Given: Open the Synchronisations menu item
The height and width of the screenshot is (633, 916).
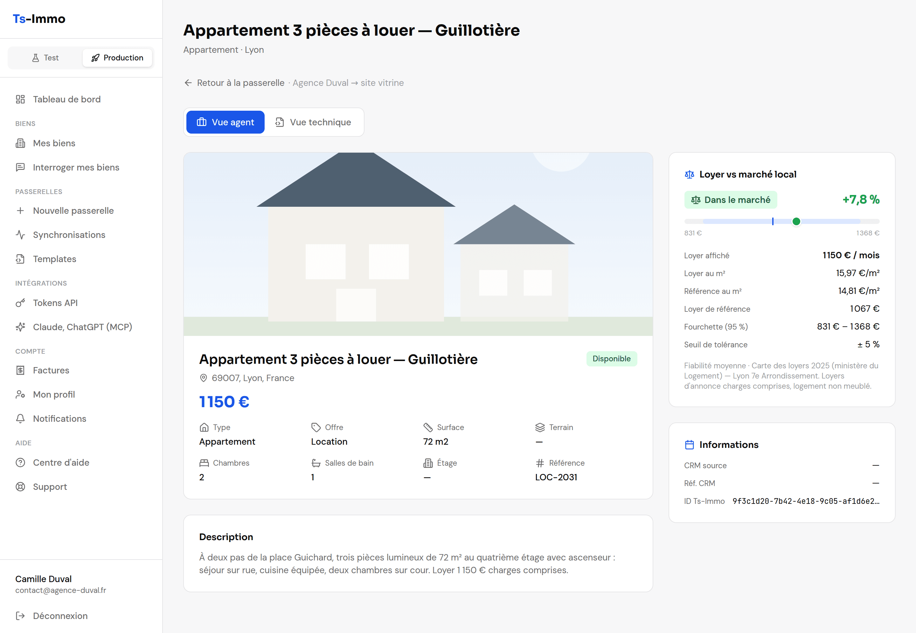Looking at the screenshot, I should click(x=81, y=235).
